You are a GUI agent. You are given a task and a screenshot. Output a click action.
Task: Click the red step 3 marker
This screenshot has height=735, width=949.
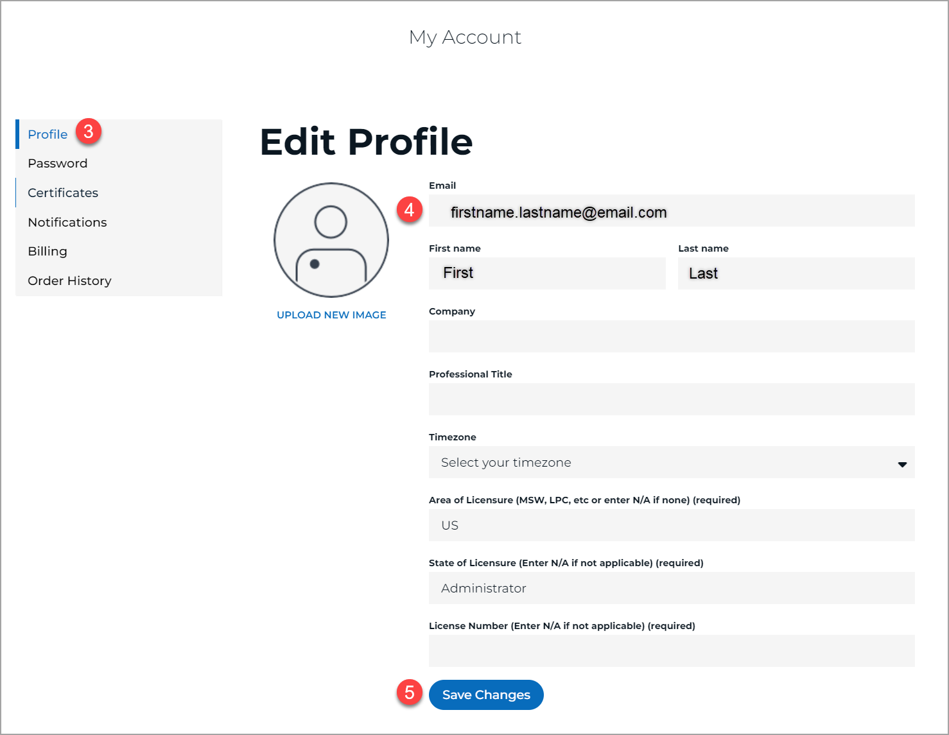[89, 132]
